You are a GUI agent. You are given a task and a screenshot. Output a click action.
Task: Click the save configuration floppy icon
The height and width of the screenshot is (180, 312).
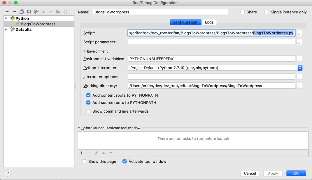tap(29, 12)
